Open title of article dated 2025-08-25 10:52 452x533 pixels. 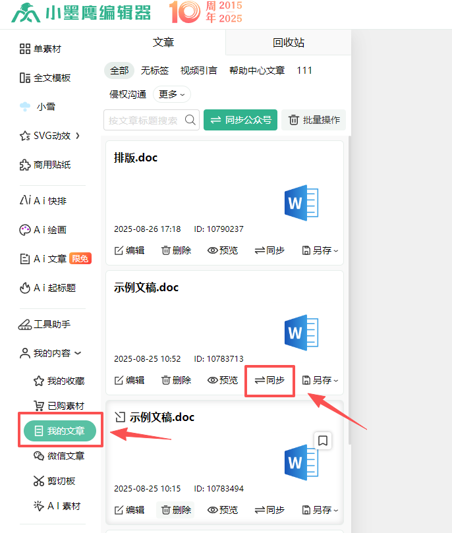[x=146, y=287]
